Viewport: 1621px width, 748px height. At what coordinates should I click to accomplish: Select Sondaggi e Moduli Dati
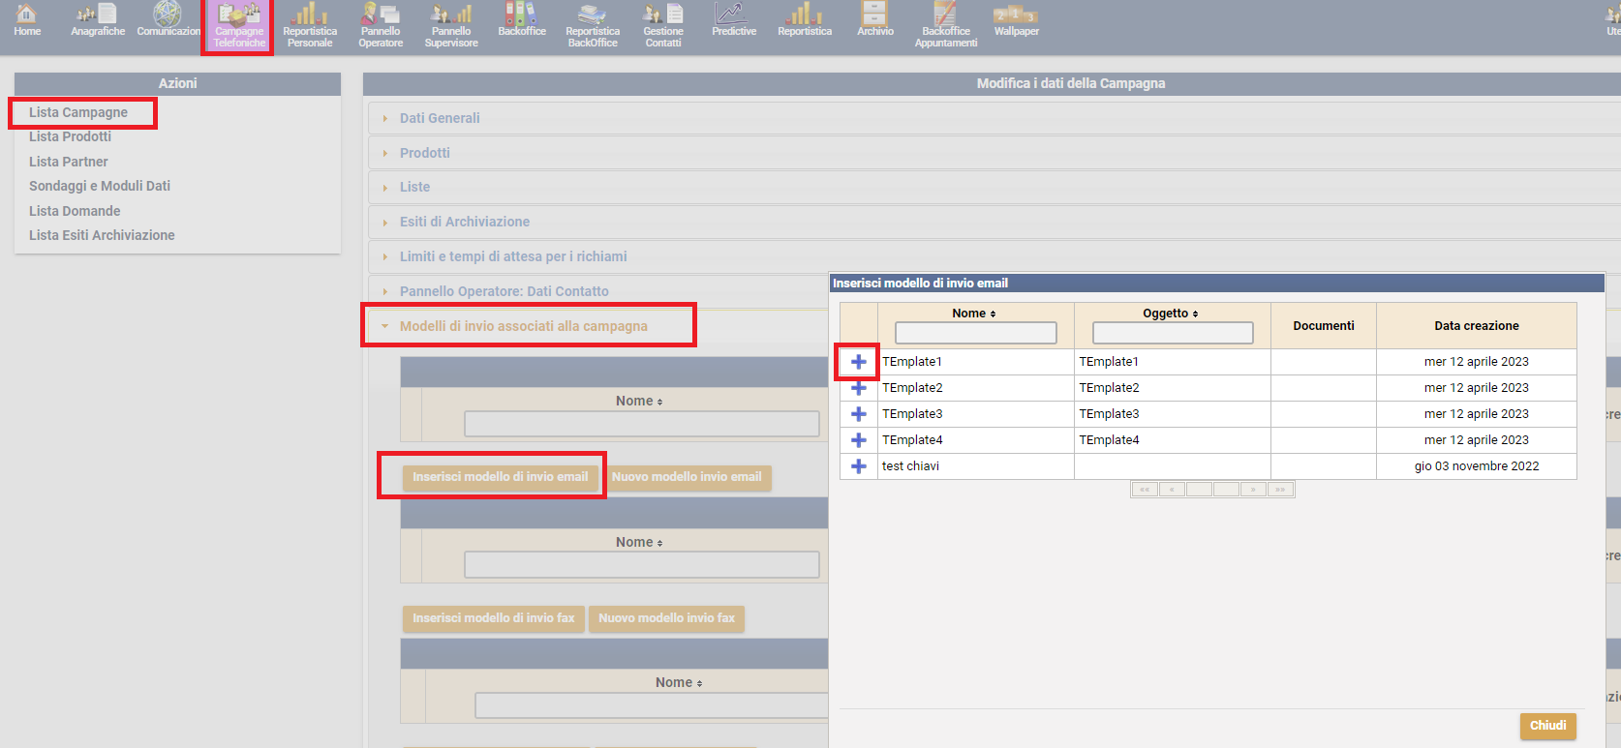pos(100,186)
